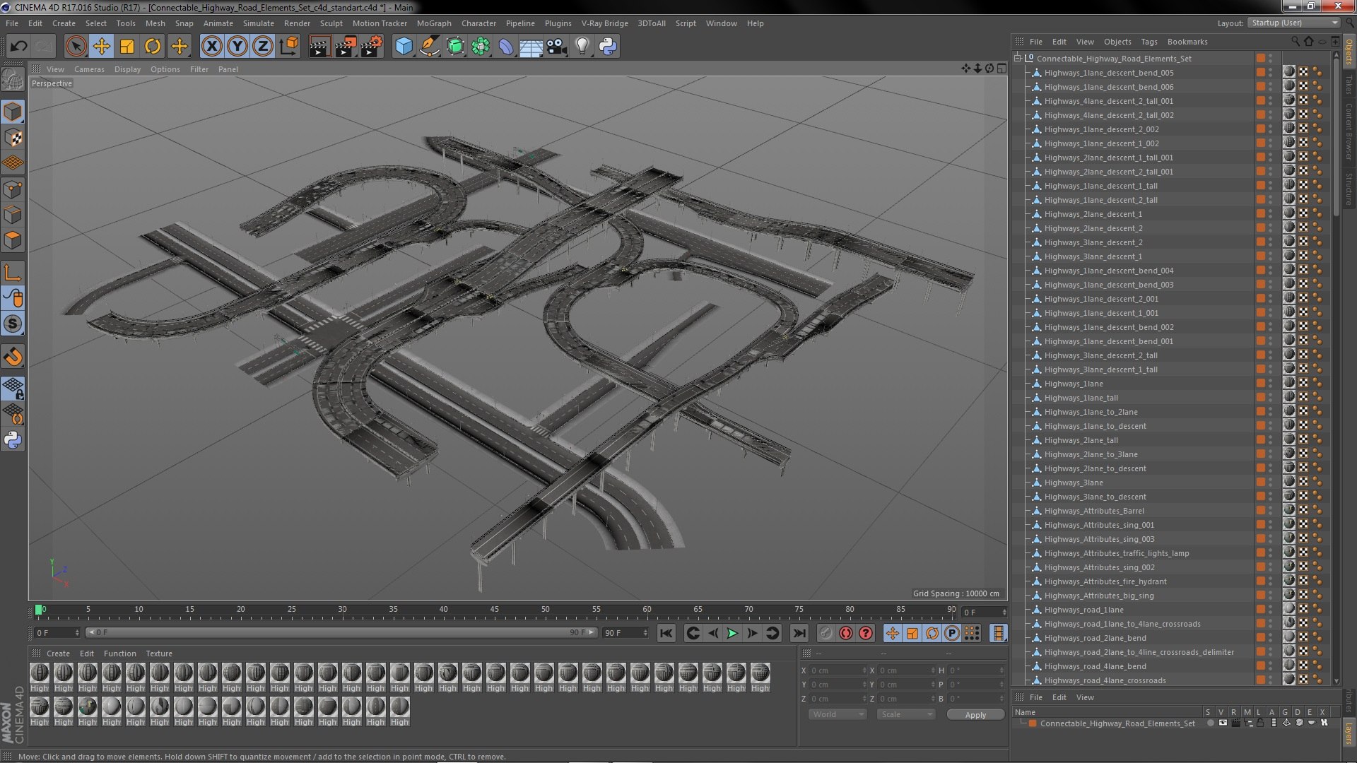Add a Light object
The image size is (1357, 763).
pos(582,47)
